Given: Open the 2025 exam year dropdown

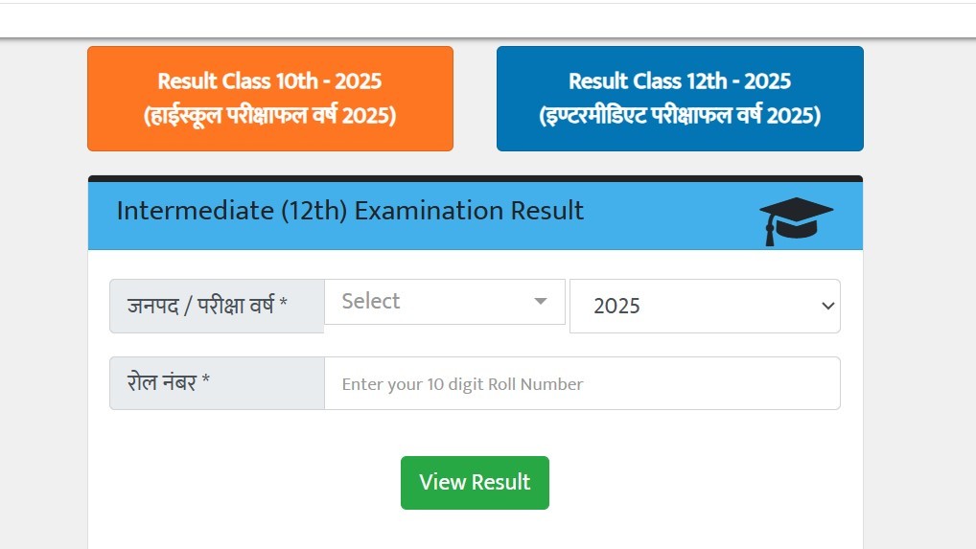Looking at the screenshot, I should (x=705, y=307).
